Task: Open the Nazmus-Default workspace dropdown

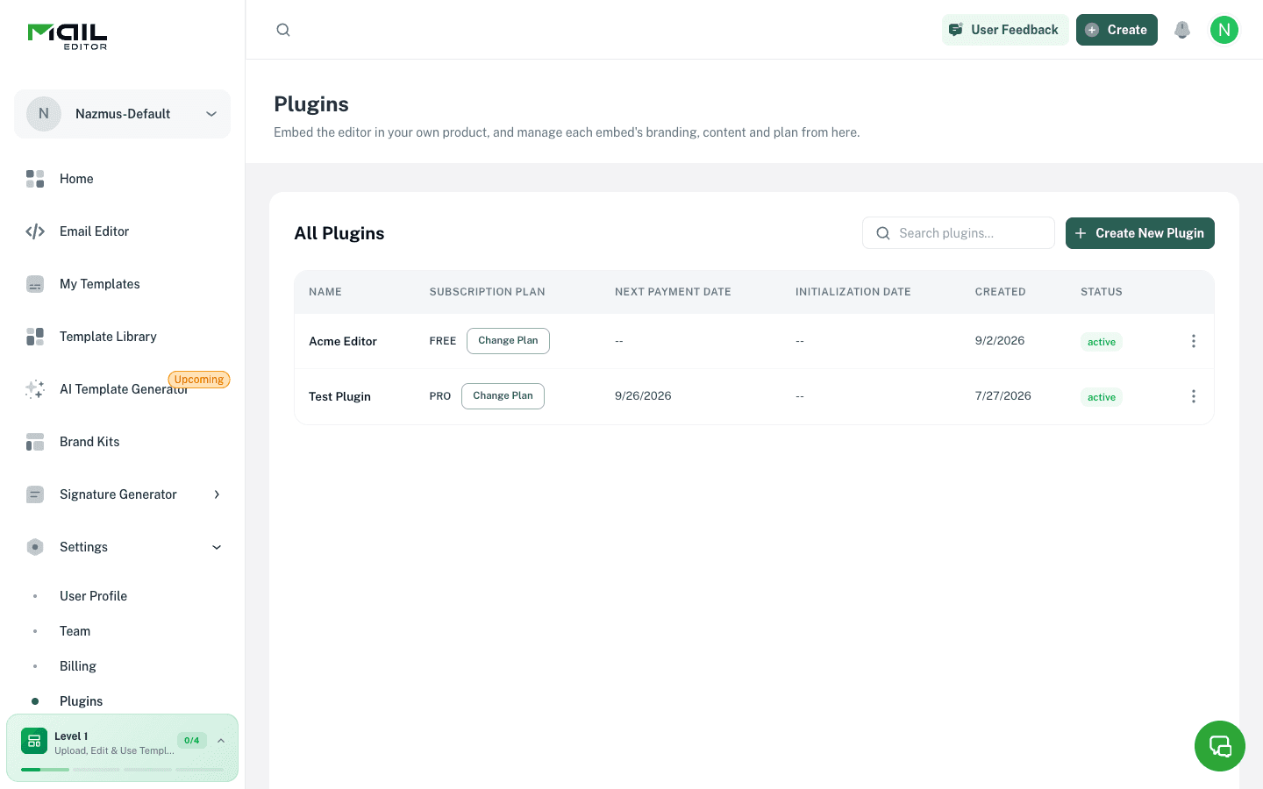Action: pyautogui.click(x=122, y=114)
